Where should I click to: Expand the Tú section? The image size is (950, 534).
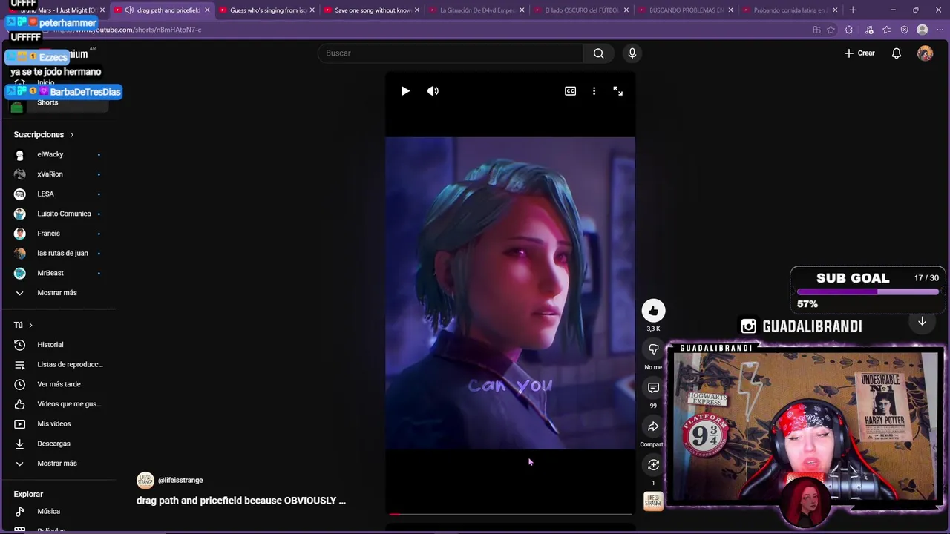pyautogui.click(x=23, y=325)
